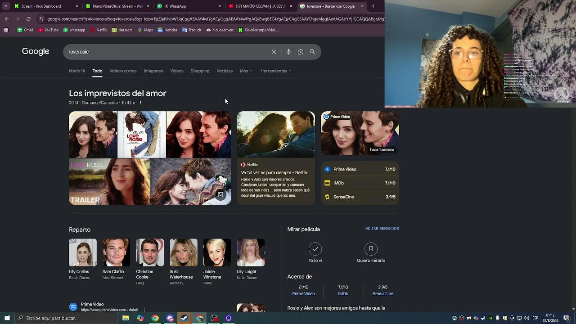Image resolution: width=576 pixels, height=324 pixels.
Task: Open File Explorer from the taskbar
Action: 126,318
